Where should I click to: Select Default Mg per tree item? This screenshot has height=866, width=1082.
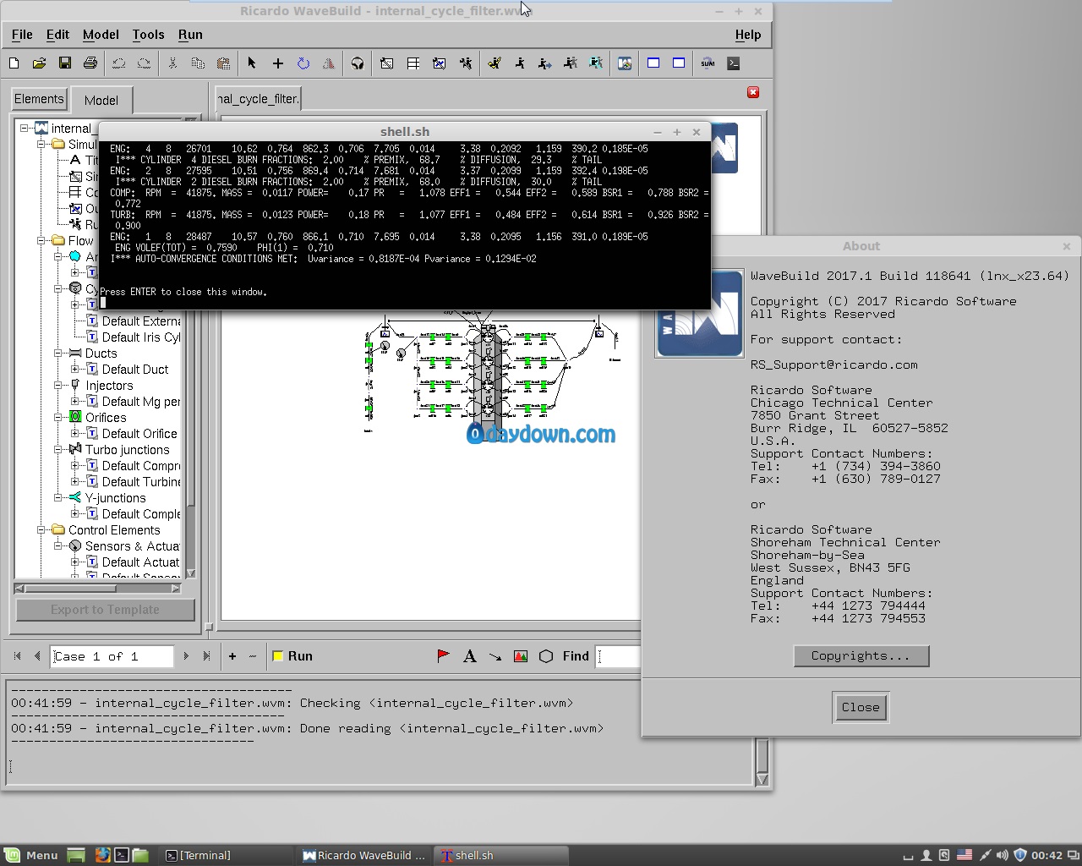[x=141, y=402]
